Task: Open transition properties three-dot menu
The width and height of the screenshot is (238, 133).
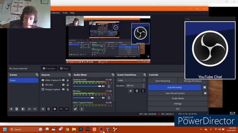Action: click(143, 91)
